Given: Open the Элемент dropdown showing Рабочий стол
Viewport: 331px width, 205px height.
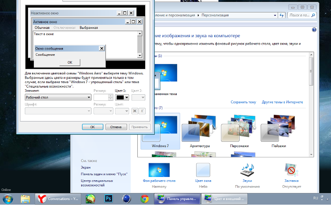Looking at the screenshot, I should pyautogui.click(x=58, y=98).
